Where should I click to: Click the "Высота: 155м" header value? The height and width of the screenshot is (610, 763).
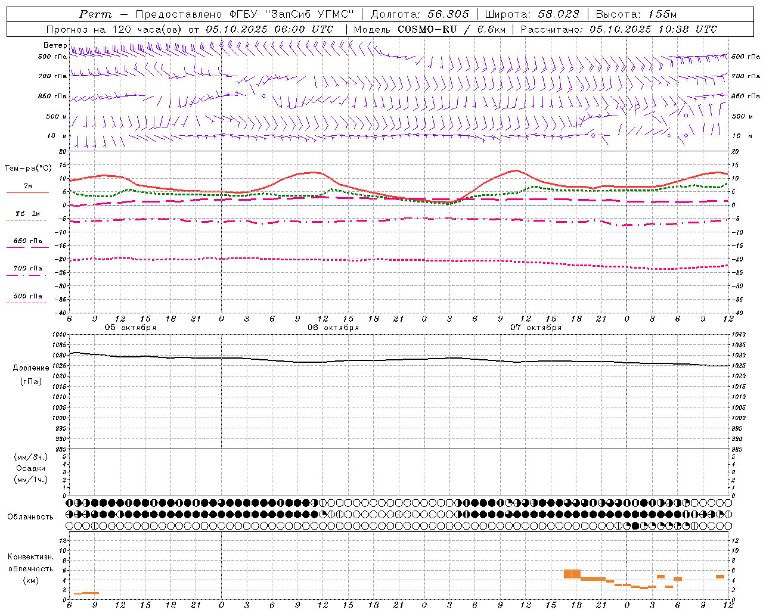coord(636,14)
